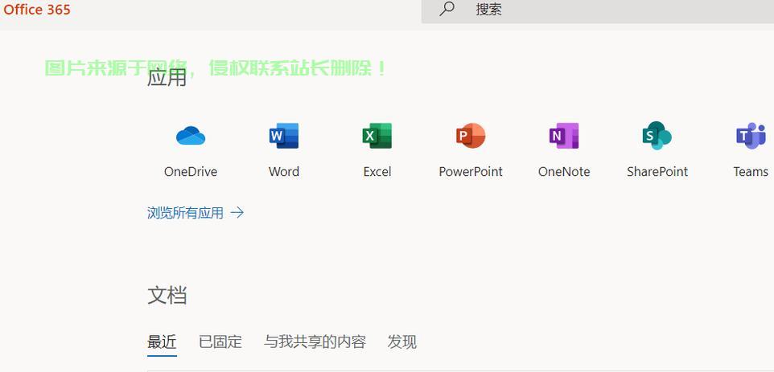Launch the Word app icon
This screenshot has width=774, height=372.
point(284,136)
